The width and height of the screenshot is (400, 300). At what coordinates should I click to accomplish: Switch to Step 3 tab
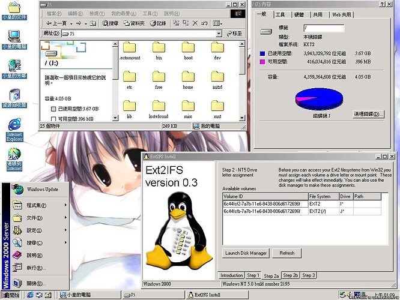[x=309, y=275]
